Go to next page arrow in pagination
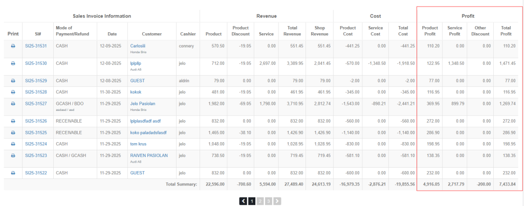Screen dimensions: 524x206 [276, 201]
